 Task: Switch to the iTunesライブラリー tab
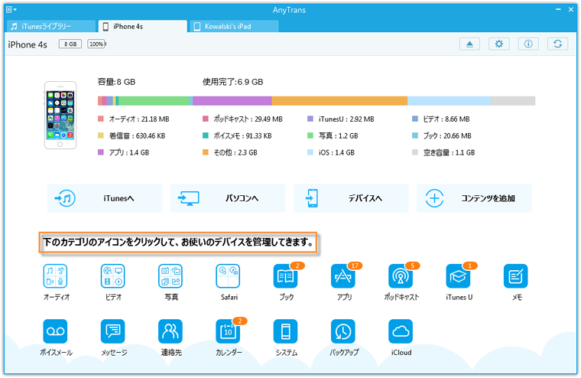pos(50,26)
